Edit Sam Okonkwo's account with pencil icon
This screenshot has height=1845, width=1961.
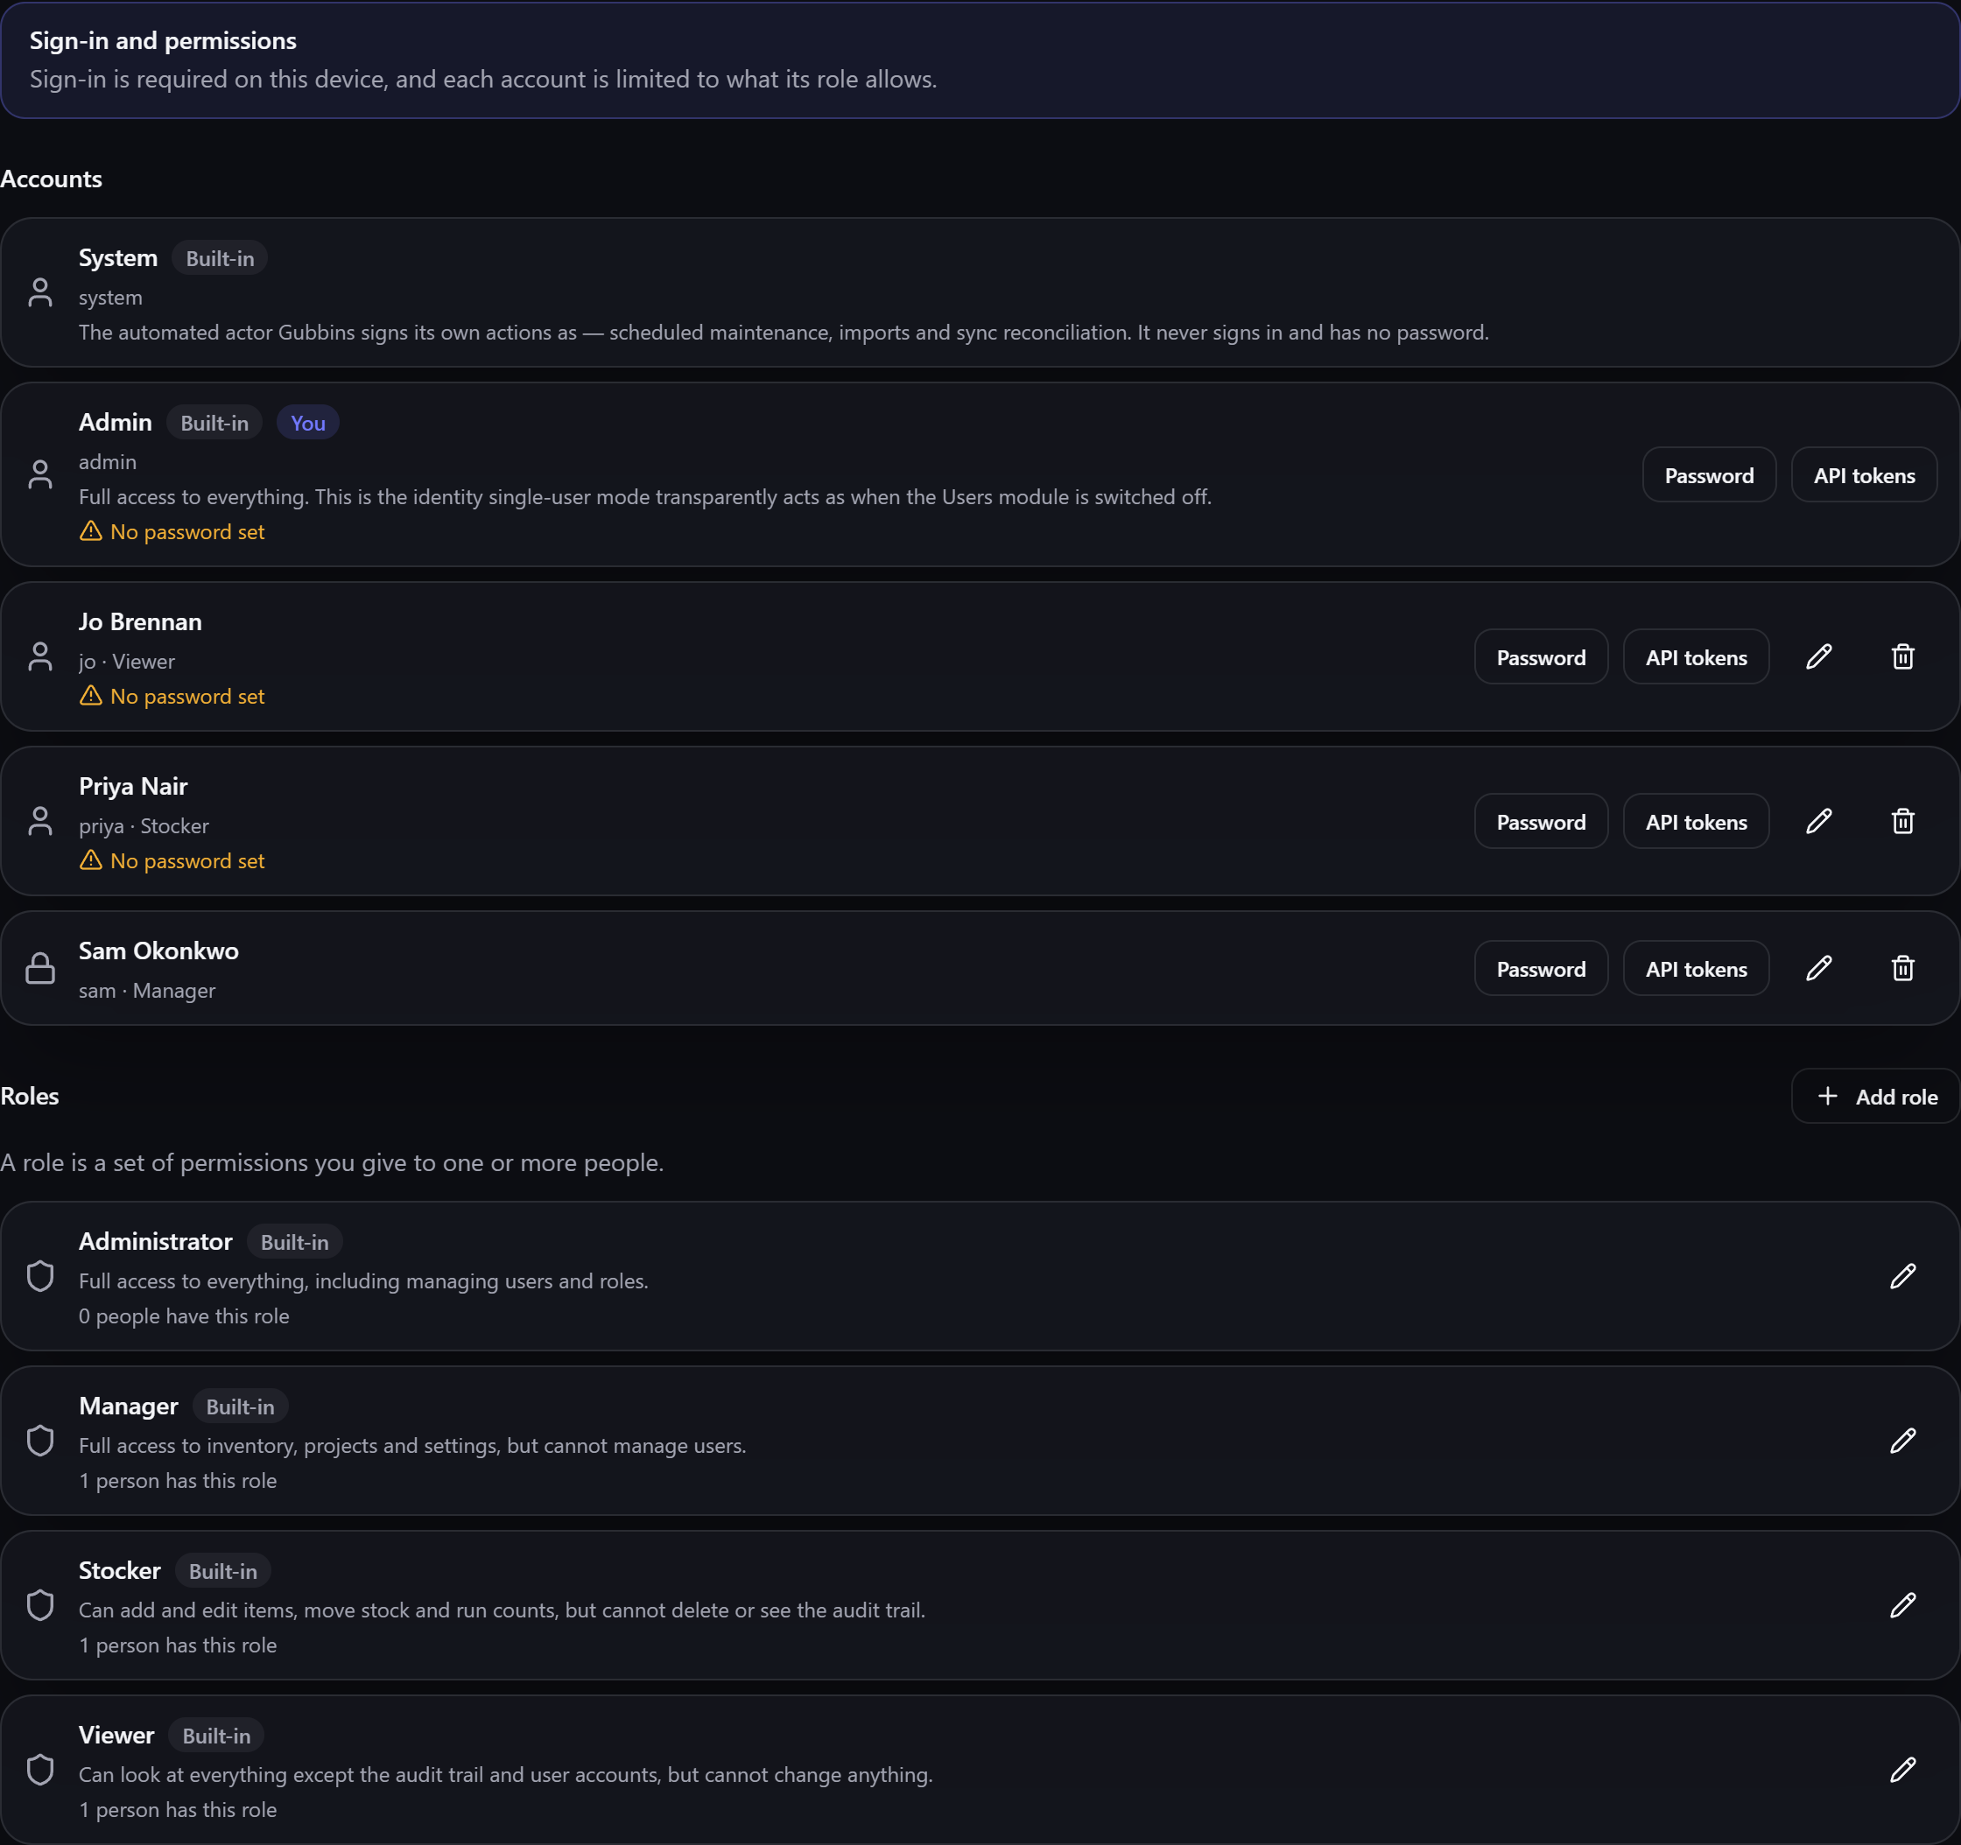1819,968
